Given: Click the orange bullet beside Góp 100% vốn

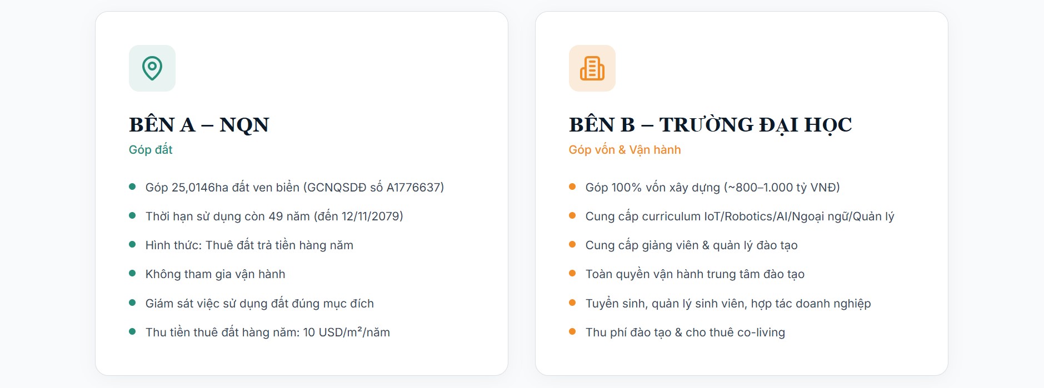Looking at the screenshot, I should click(572, 187).
